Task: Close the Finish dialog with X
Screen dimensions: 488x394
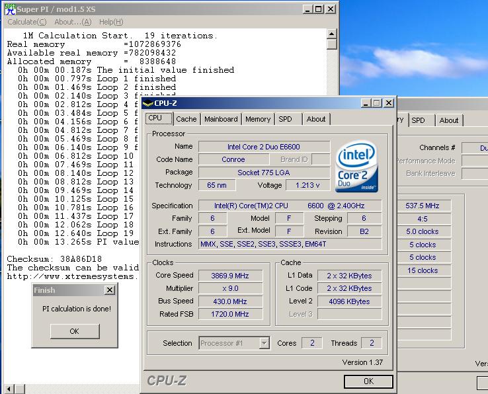Action: point(110,290)
